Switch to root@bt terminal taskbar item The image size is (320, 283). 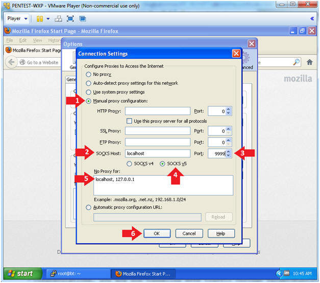pos(78,273)
